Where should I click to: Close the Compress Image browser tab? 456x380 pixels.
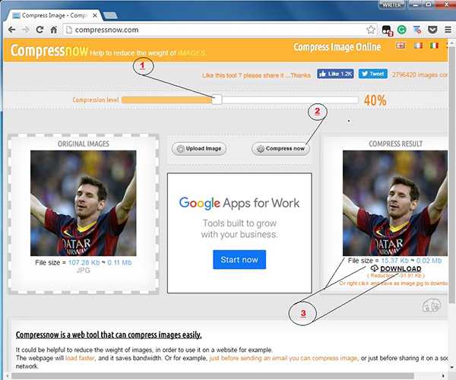coord(95,15)
